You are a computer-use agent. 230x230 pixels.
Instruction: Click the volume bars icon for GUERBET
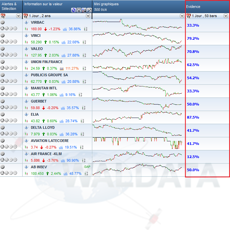[x=63, y=108]
